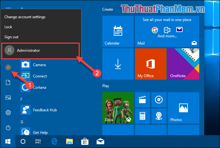Select Change account settings
220x148 pixels.
[x=25, y=17]
